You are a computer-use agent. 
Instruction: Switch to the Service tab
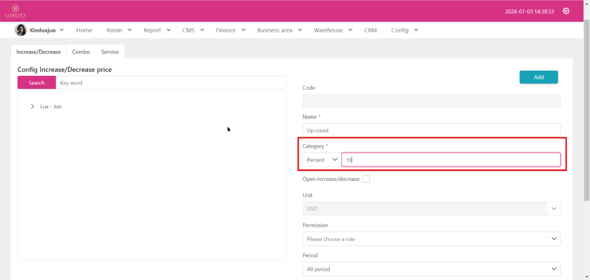coord(109,52)
